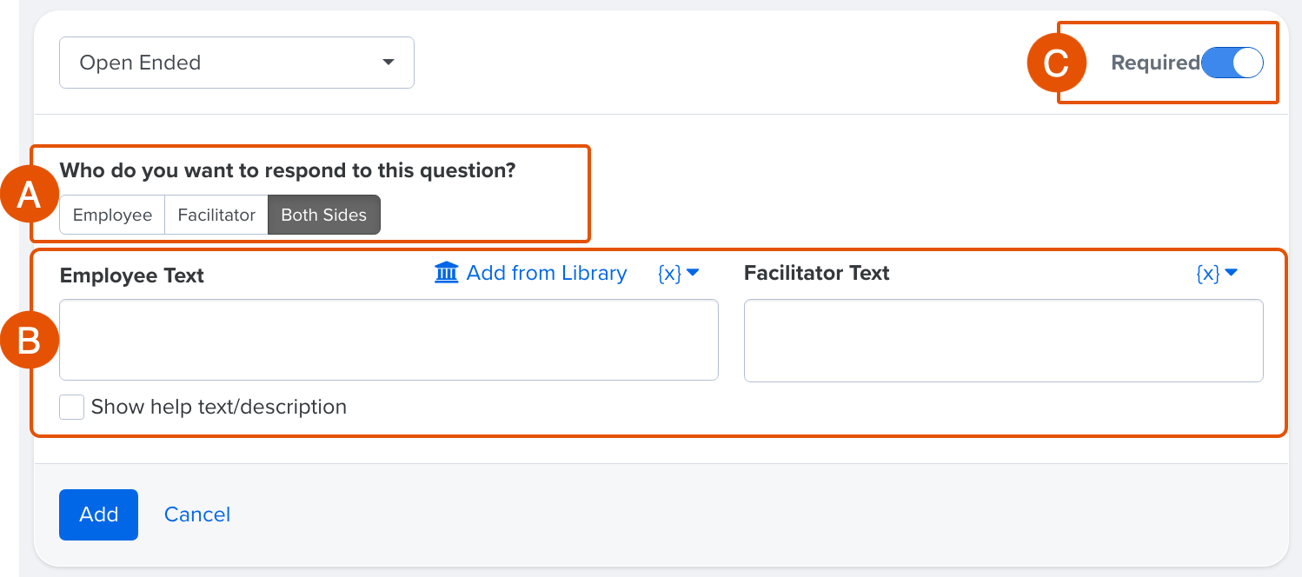Open the Open Ended question type dropdown
The image size is (1302, 577).
pyautogui.click(x=236, y=62)
